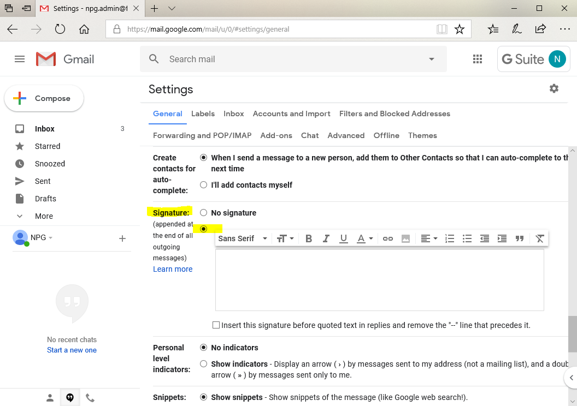Click the browser address bar URL
The image size is (577, 406).
[208, 29]
